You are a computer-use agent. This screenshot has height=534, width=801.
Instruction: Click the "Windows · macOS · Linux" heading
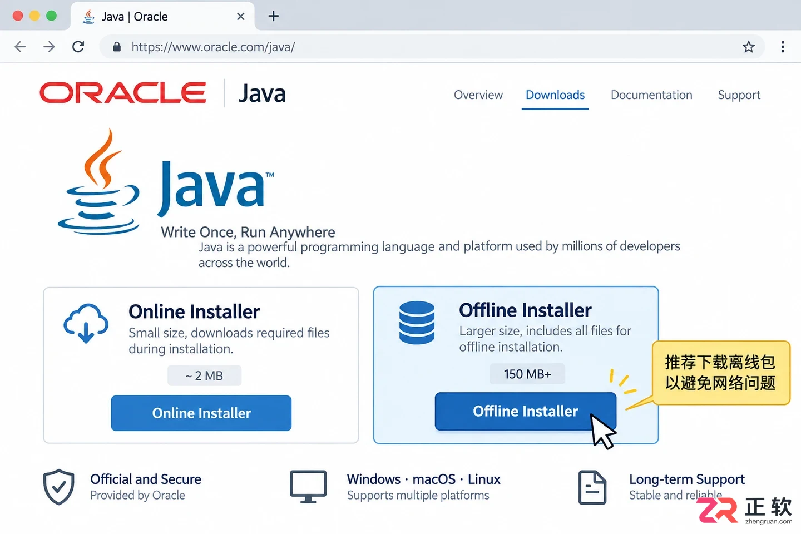coord(424,479)
